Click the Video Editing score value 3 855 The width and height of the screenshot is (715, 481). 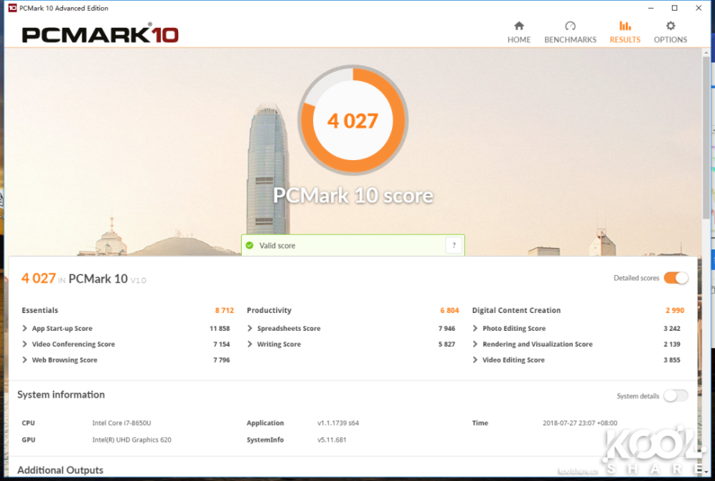click(671, 359)
